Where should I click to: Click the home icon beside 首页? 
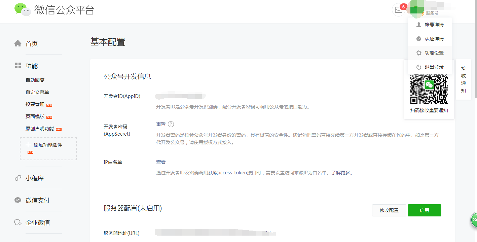tap(18, 43)
